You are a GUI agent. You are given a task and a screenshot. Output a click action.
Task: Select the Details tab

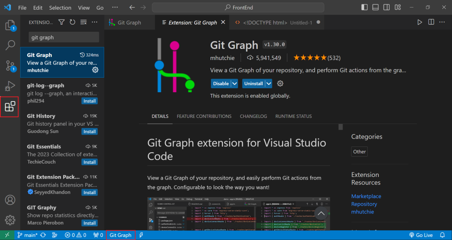tap(160, 116)
